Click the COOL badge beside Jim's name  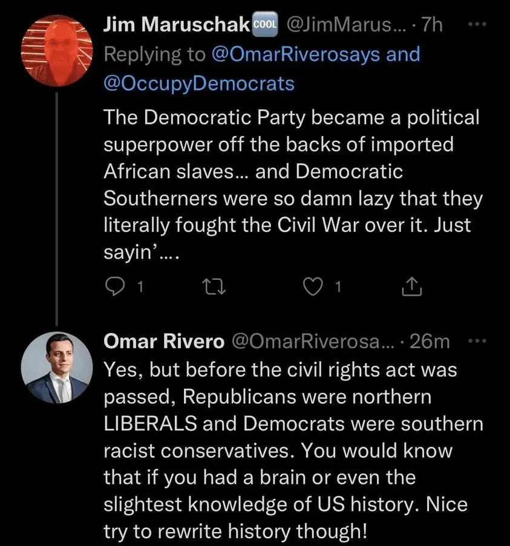tap(264, 25)
